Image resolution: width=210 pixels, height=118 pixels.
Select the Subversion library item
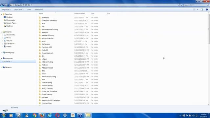10,44
